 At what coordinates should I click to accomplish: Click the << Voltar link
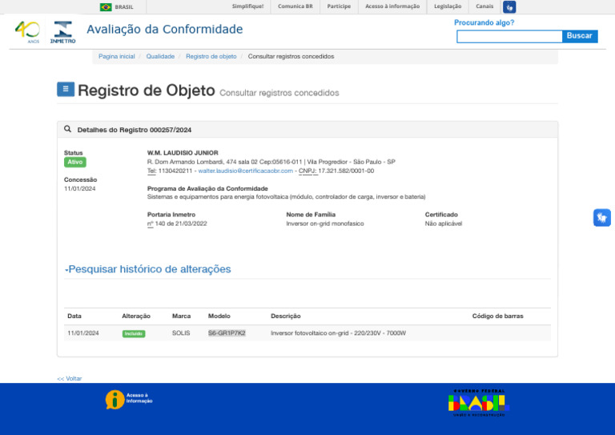pos(70,378)
